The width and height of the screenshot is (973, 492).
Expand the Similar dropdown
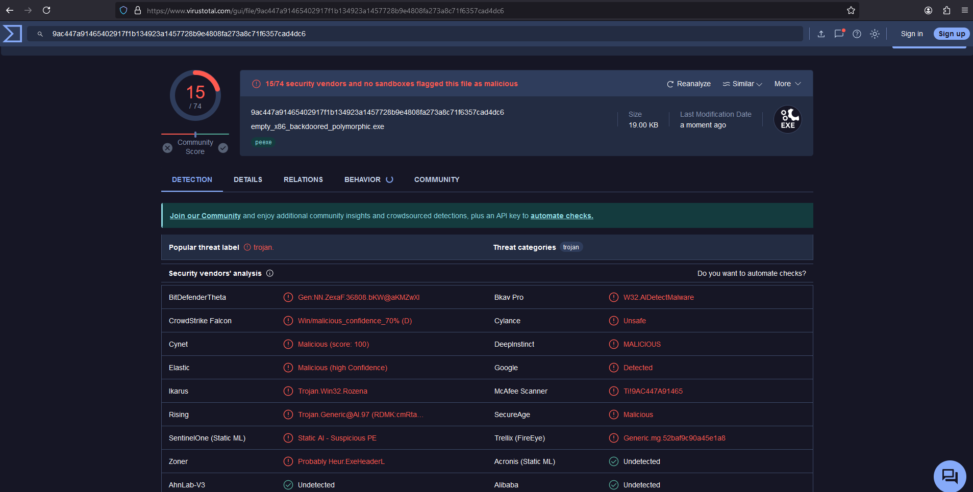[742, 84]
